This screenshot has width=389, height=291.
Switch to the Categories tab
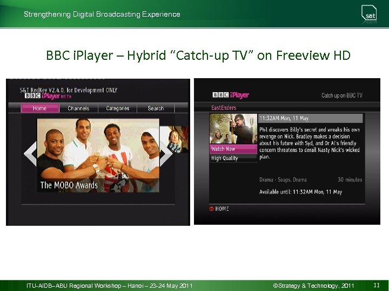click(118, 108)
